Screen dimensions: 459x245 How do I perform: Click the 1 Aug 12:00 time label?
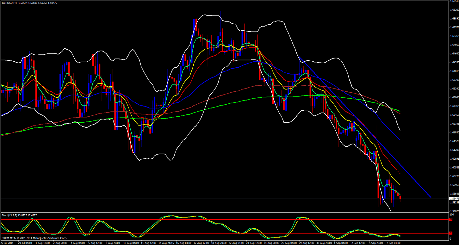[43, 243]
